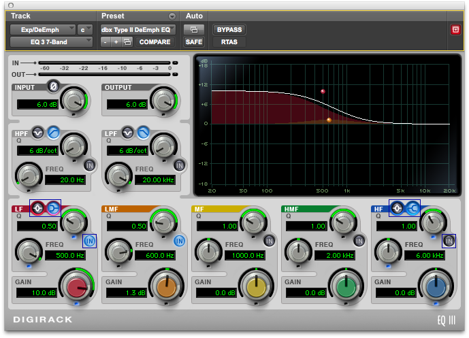Toggle the LPF IN enable button
The image size is (469, 338).
(x=180, y=165)
